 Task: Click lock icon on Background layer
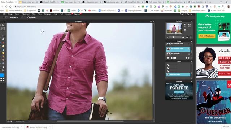[189, 54]
